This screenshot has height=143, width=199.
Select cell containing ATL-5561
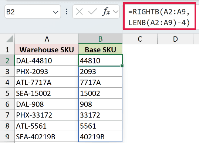pos(47,126)
